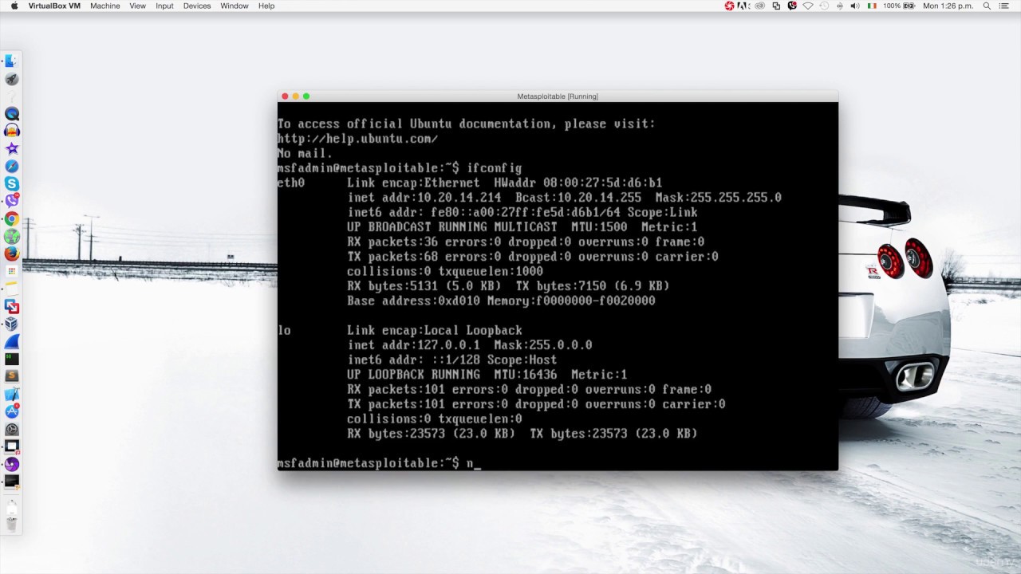Click the inet addr:10.20.14.214 text

coord(424,198)
